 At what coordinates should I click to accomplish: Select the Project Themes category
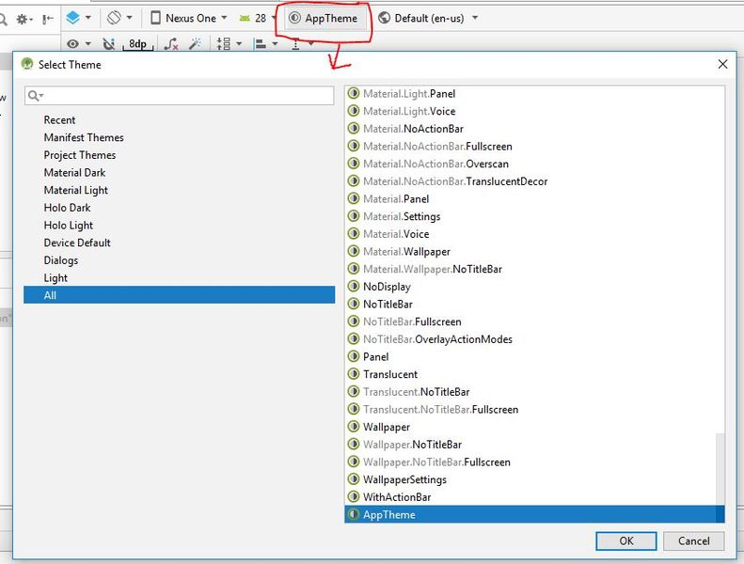(x=80, y=155)
